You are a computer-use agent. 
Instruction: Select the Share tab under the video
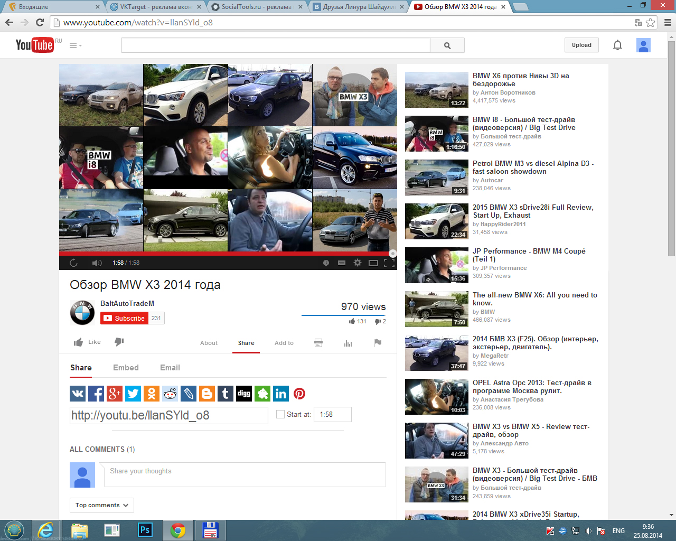[x=246, y=343]
